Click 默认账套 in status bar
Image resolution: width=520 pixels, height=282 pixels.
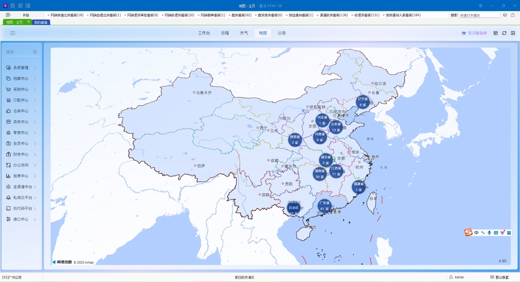[x=499, y=277]
